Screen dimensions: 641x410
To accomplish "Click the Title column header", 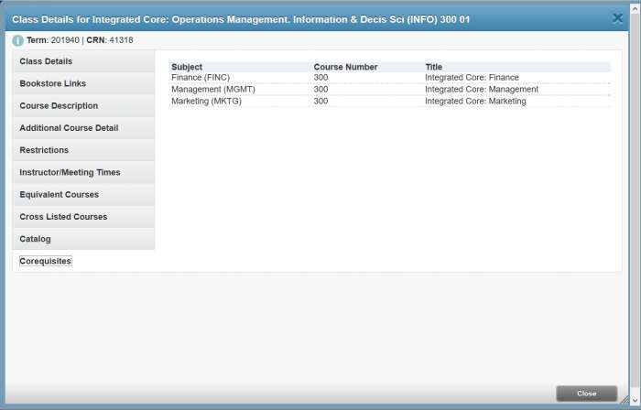I will 434,67.
